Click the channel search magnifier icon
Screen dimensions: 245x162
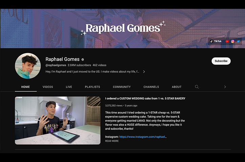(x=197, y=87)
